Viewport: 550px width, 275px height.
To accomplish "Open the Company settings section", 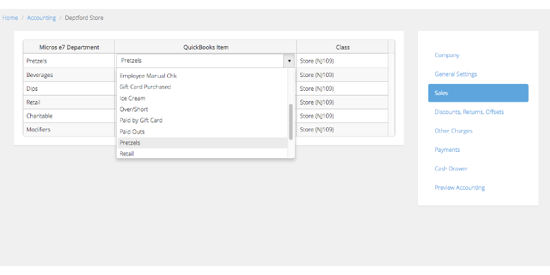I will pos(447,55).
